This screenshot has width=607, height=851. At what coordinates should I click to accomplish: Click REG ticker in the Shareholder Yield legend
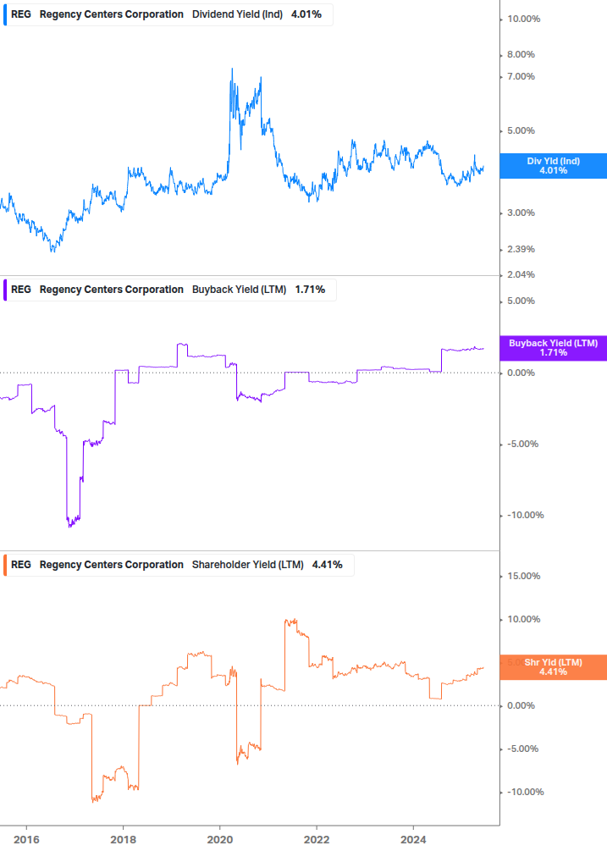[x=21, y=565]
